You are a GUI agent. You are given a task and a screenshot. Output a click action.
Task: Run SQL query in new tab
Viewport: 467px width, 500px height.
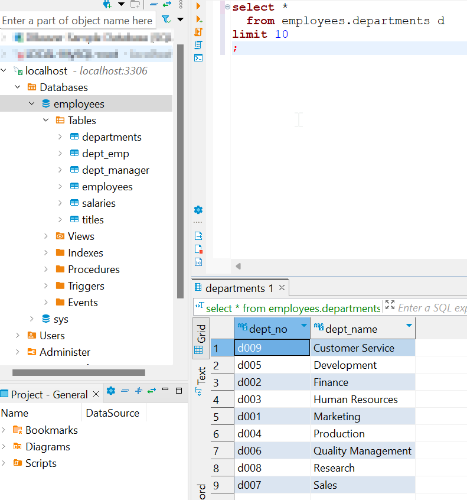pyautogui.click(x=198, y=19)
